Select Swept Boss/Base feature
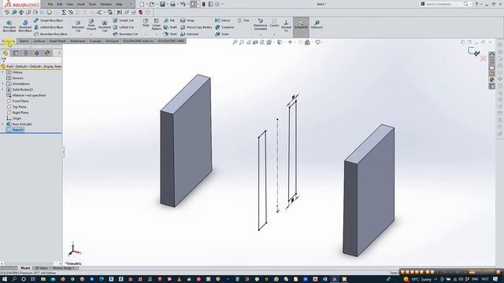The height and width of the screenshot is (283, 504). 48,20
